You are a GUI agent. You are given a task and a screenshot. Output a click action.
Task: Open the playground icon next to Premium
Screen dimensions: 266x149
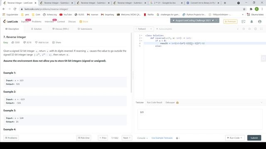click(244, 22)
